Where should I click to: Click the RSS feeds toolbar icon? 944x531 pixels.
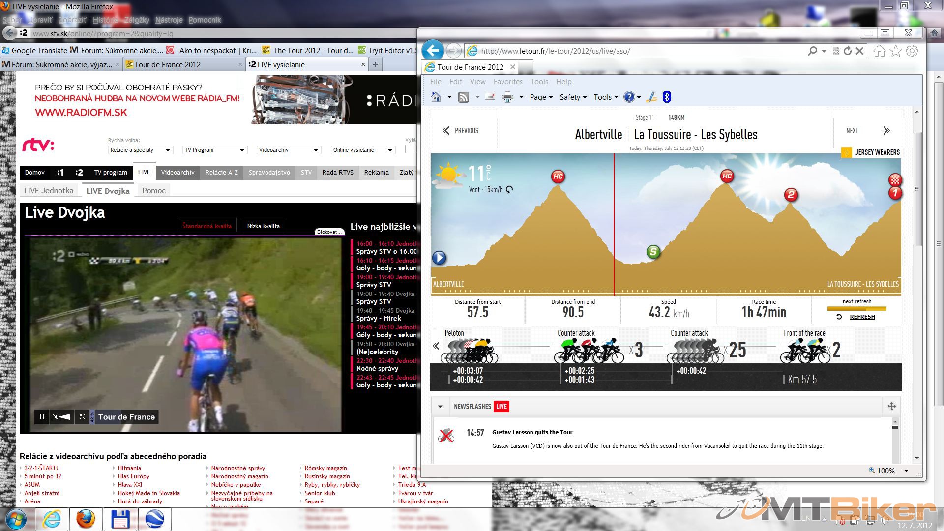point(463,97)
